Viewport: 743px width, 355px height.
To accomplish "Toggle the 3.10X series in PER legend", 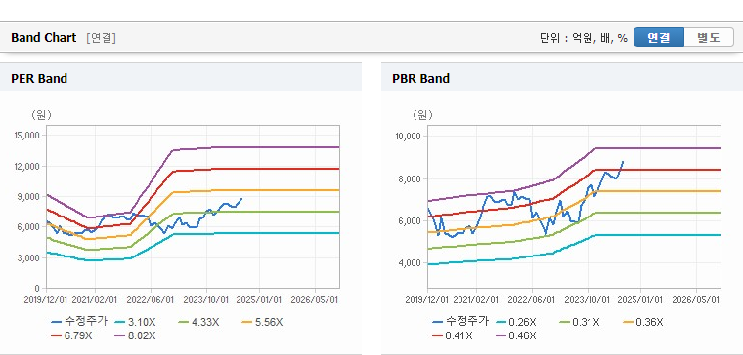I will click(135, 322).
